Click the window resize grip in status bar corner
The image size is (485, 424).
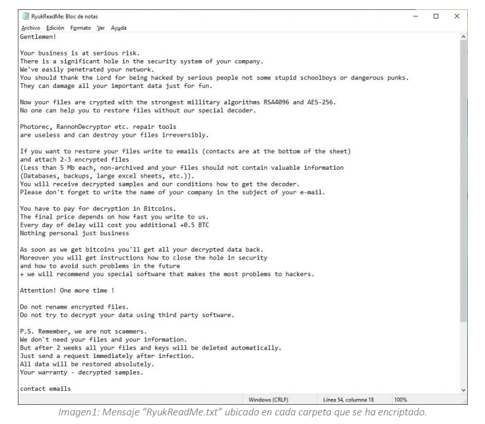pyautogui.click(x=464, y=401)
